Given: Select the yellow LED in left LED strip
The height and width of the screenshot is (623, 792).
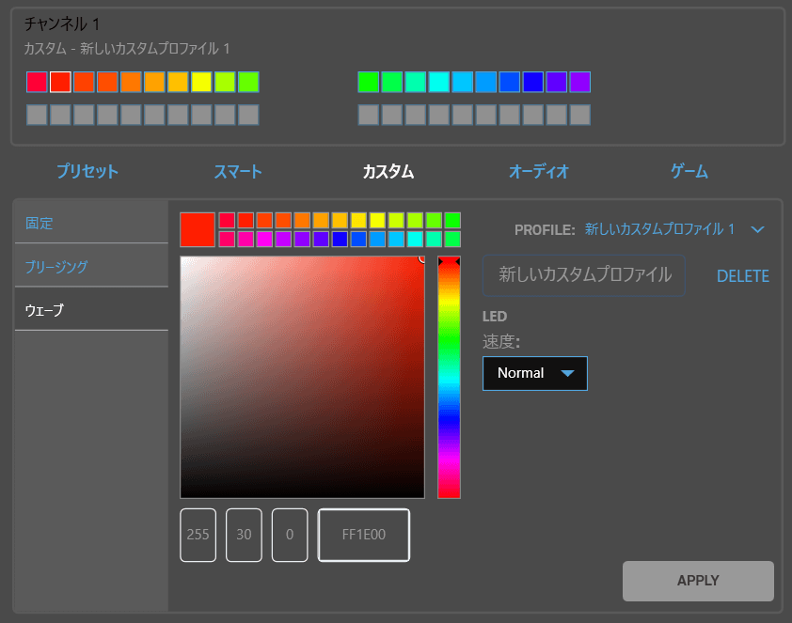Looking at the screenshot, I should [x=201, y=82].
